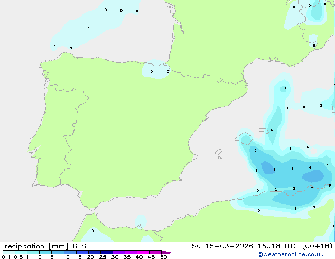Click the '10' legend scale label
335x259 pixels.
point(66,257)
